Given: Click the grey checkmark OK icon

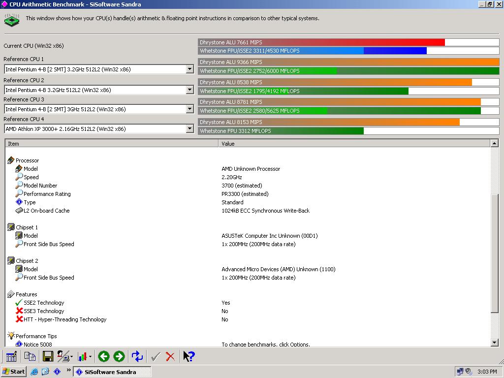Looking at the screenshot, I should click(x=156, y=356).
